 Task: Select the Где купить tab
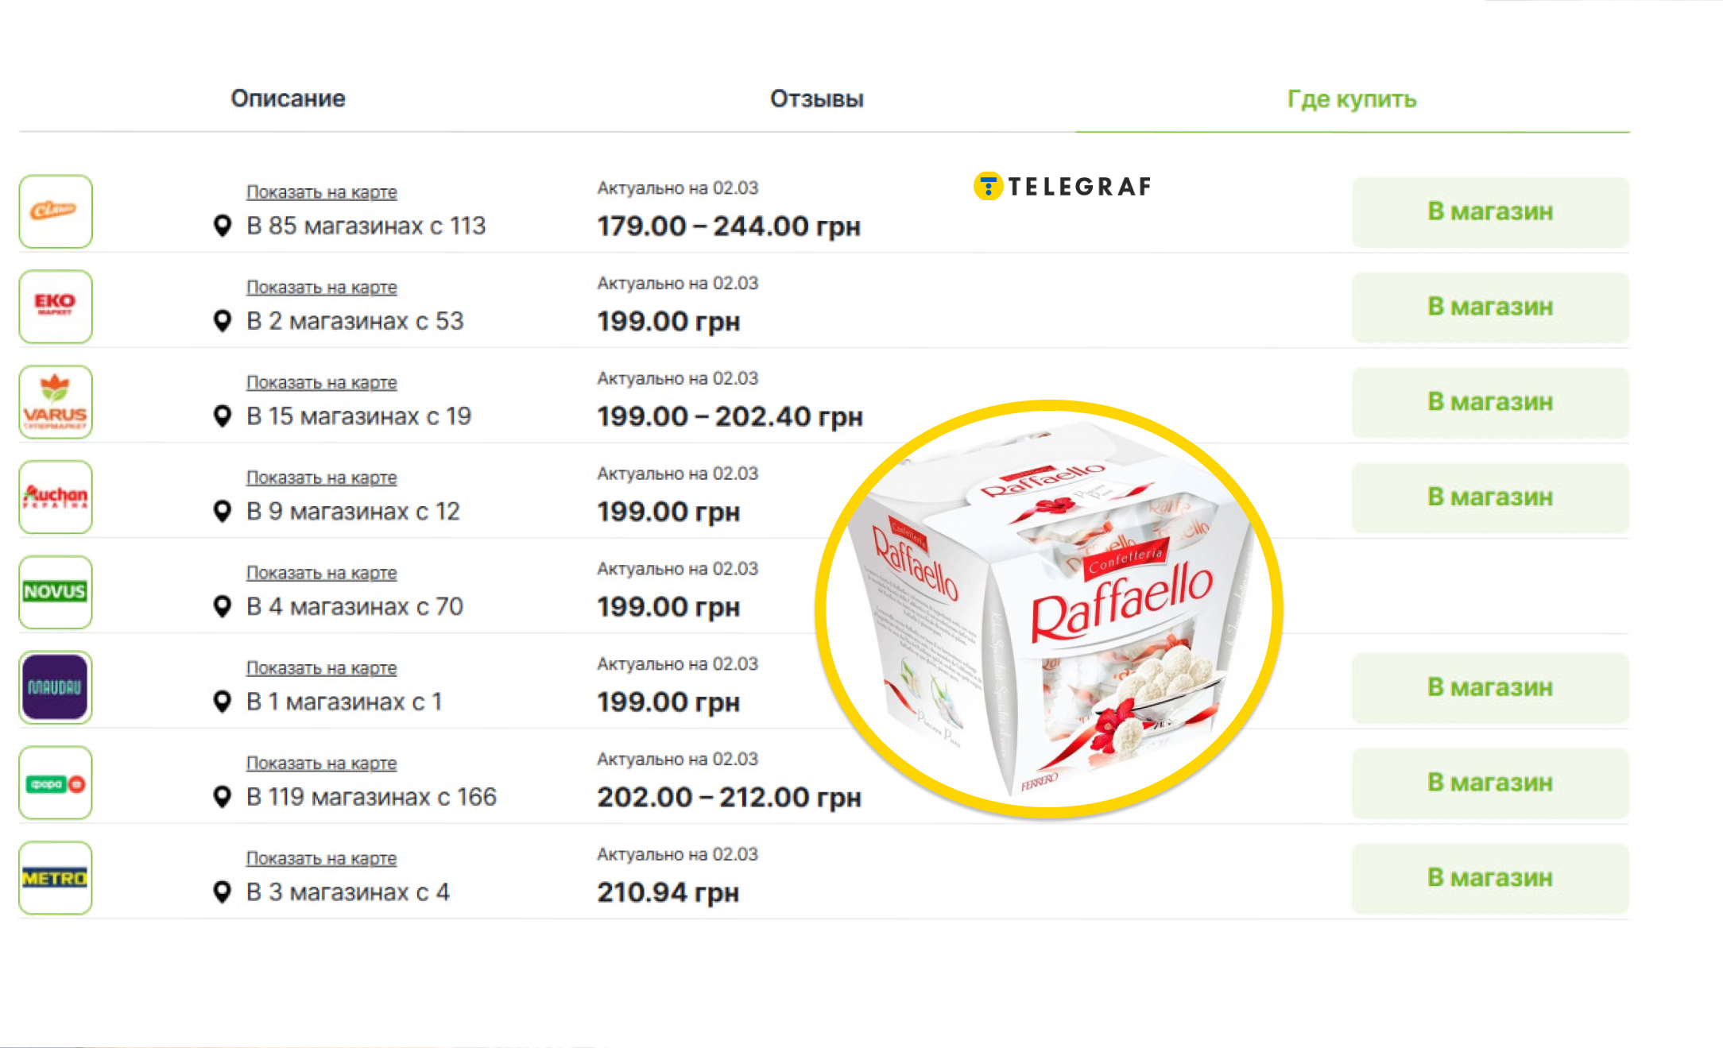[x=1351, y=99]
